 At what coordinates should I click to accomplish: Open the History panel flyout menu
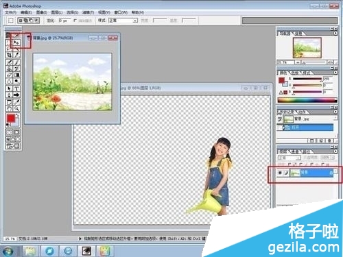point(335,112)
